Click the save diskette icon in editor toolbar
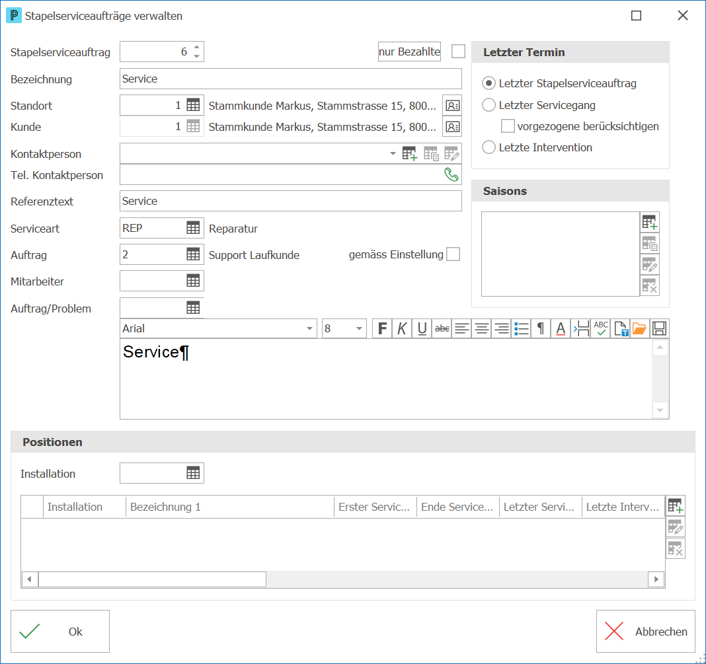 (659, 329)
